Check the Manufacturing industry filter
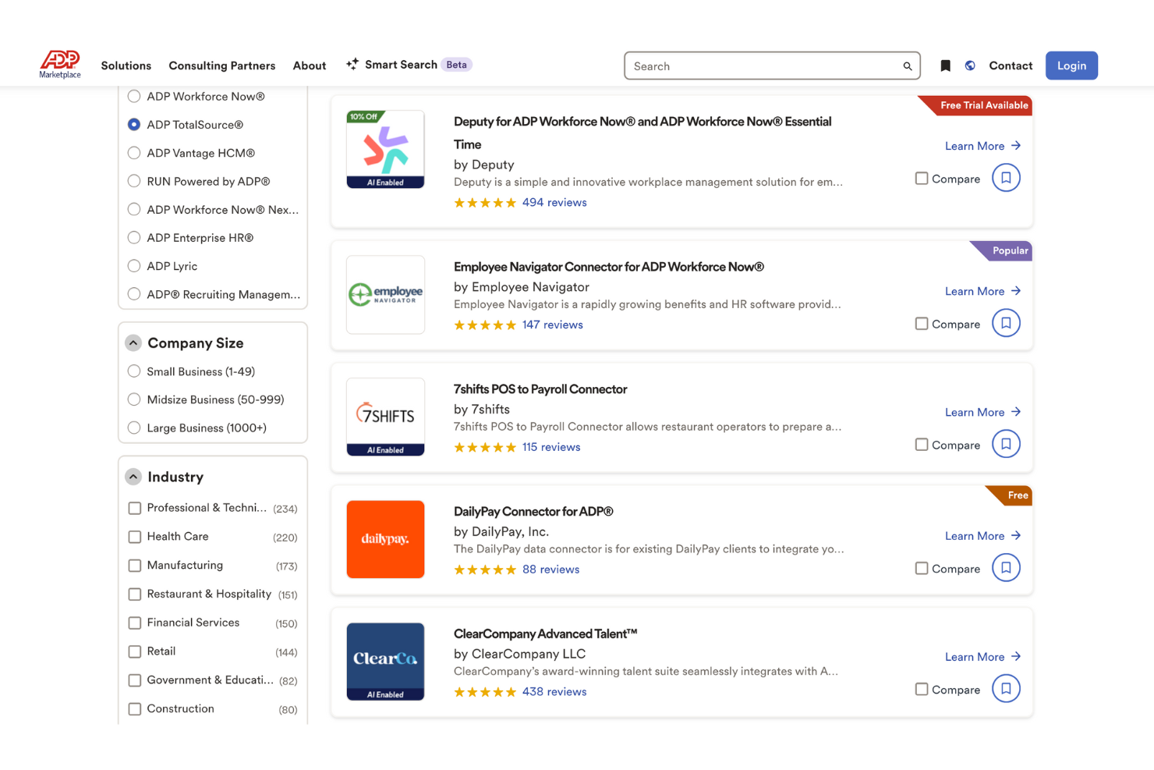 [135, 566]
